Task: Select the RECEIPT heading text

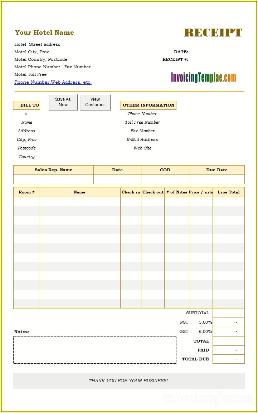Action: click(x=213, y=33)
